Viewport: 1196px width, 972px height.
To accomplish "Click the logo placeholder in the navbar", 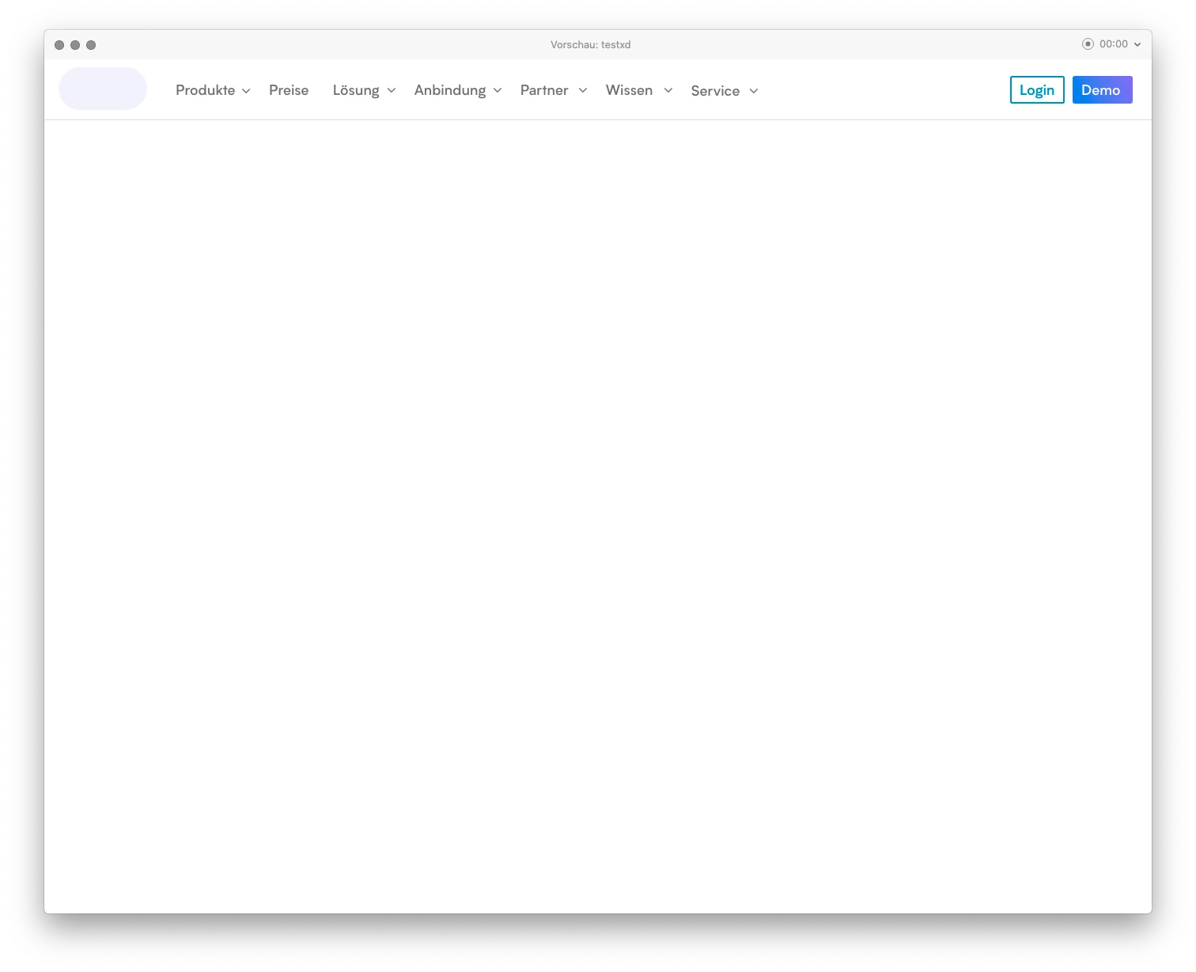I will [x=103, y=89].
